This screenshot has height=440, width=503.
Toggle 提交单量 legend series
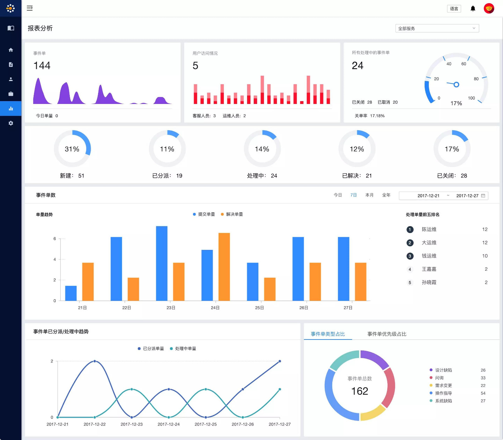pos(204,214)
